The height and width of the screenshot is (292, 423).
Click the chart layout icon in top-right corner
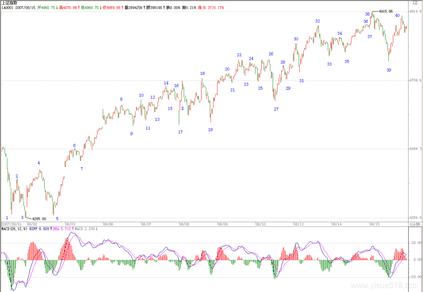tap(415, 3)
